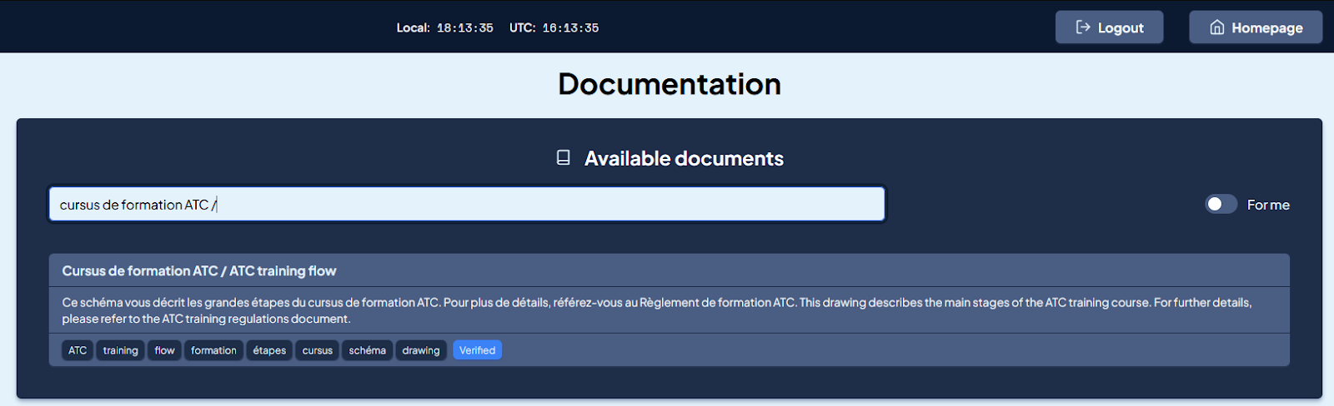
Task: Click the drawing tag
Action: [421, 350]
